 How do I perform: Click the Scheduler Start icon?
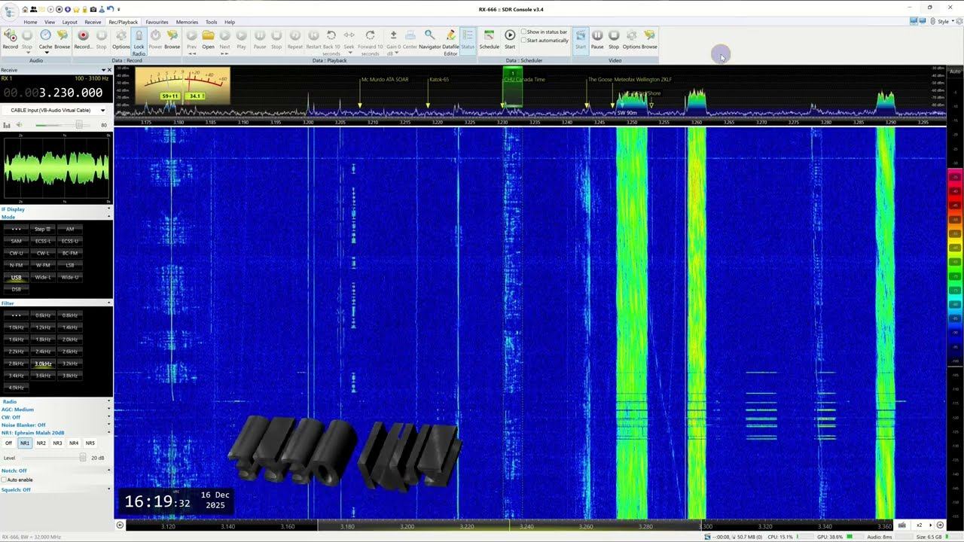coord(510,35)
